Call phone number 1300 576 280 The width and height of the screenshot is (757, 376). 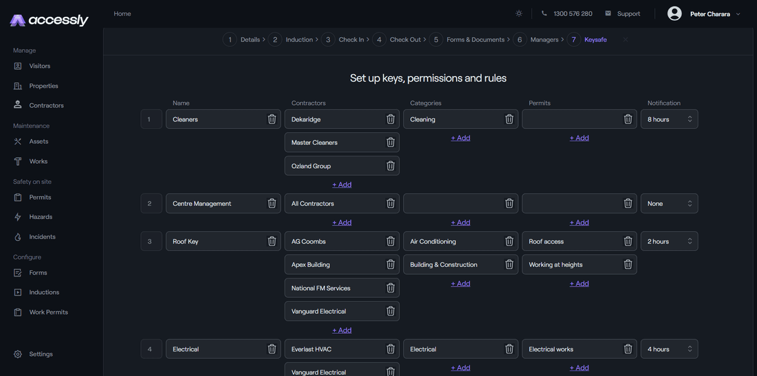[x=566, y=14]
